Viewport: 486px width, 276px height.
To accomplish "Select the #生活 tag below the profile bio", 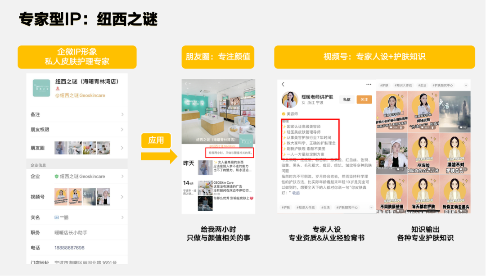I will (x=325, y=208).
